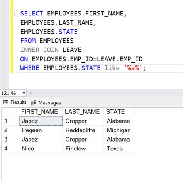Click the Messages tab icon
Screen dimensions: 183x181
tap(34, 103)
